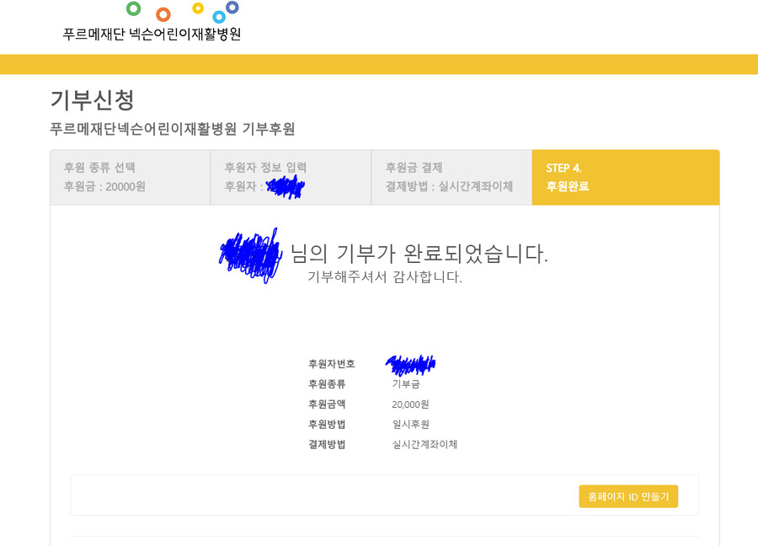Go to the 후원자 정보 입력 step
This screenshot has height=546, width=758.
(x=290, y=177)
